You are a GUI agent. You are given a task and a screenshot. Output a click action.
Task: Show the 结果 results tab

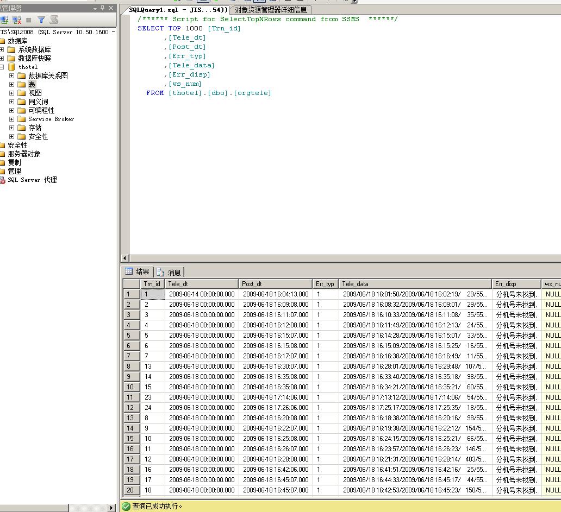tap(138, 271)
